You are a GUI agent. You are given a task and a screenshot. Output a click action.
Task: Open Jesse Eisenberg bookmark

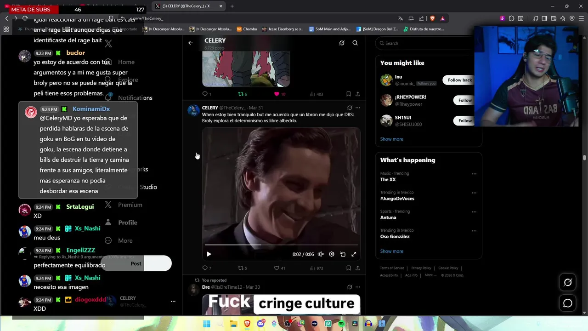(x=283, y=29)
